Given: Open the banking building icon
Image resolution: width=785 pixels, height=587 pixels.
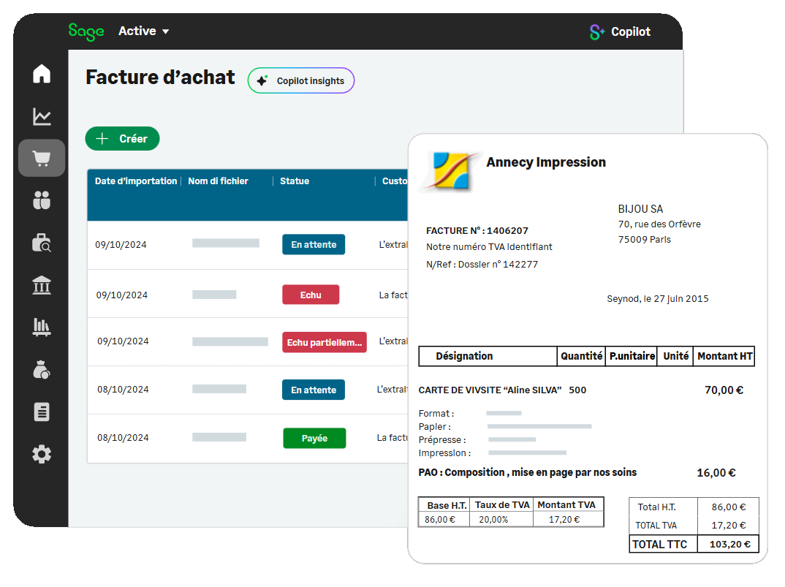Looking at the screenshot, I should pyautogui.click(x=42, y=285).
